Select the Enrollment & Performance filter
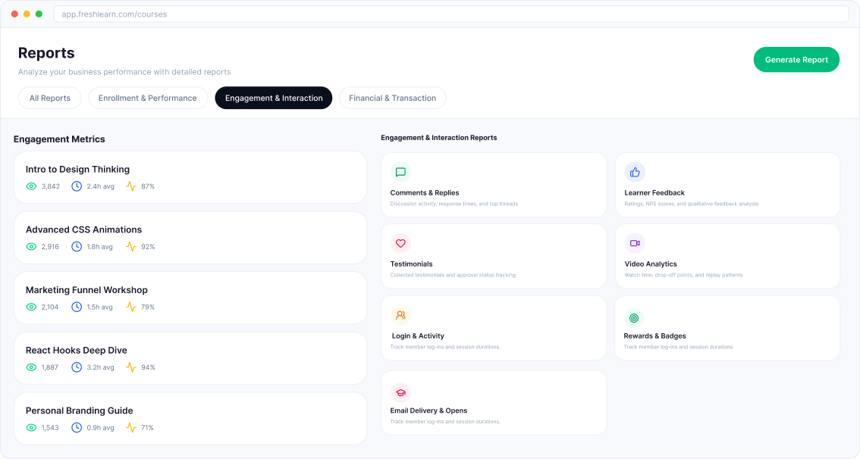The width and height of the screenshot is (860, 459). click(148, 98)
